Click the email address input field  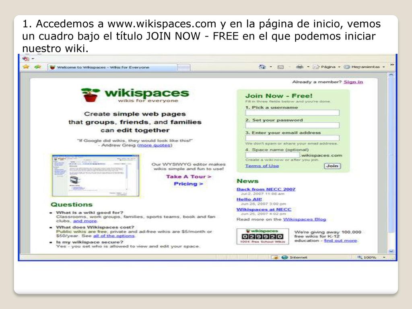[292, 138]
